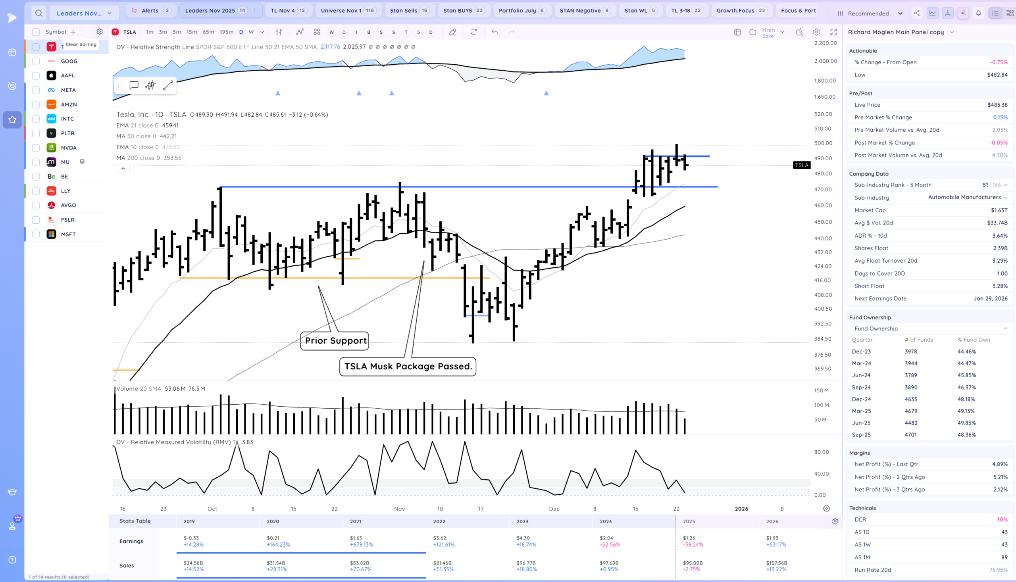Click the undo arrow in chart toolbar
Viewport: 1016px width, 582px height.
tap(495, 32)
